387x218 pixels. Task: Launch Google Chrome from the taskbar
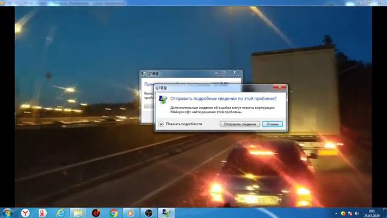pyautogui.click(x=114, y=213)
